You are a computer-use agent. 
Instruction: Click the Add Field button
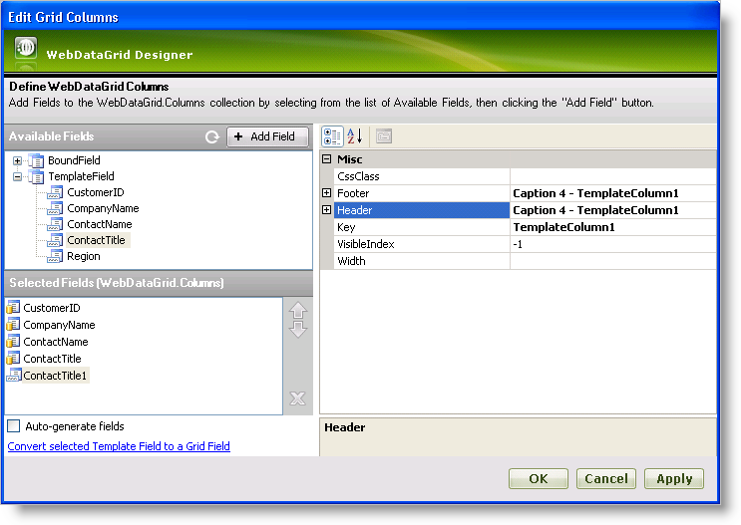point(266,136)
